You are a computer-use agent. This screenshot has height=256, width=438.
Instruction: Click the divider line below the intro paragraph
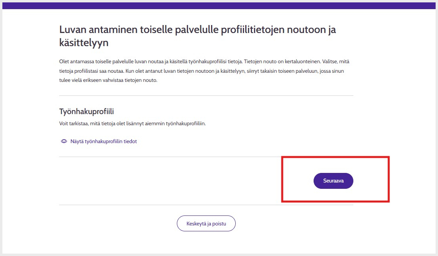point(206,96)
